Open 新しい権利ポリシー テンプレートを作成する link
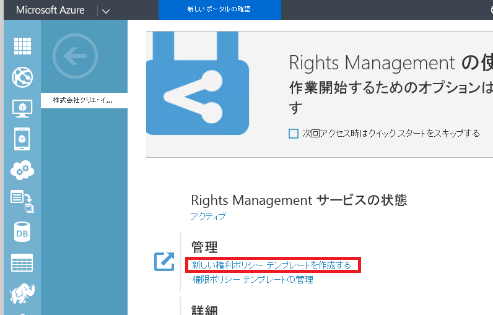 click(x=272, y=265)
